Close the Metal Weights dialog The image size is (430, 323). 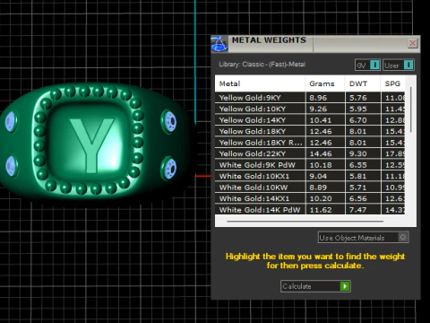tap(413, 43)
